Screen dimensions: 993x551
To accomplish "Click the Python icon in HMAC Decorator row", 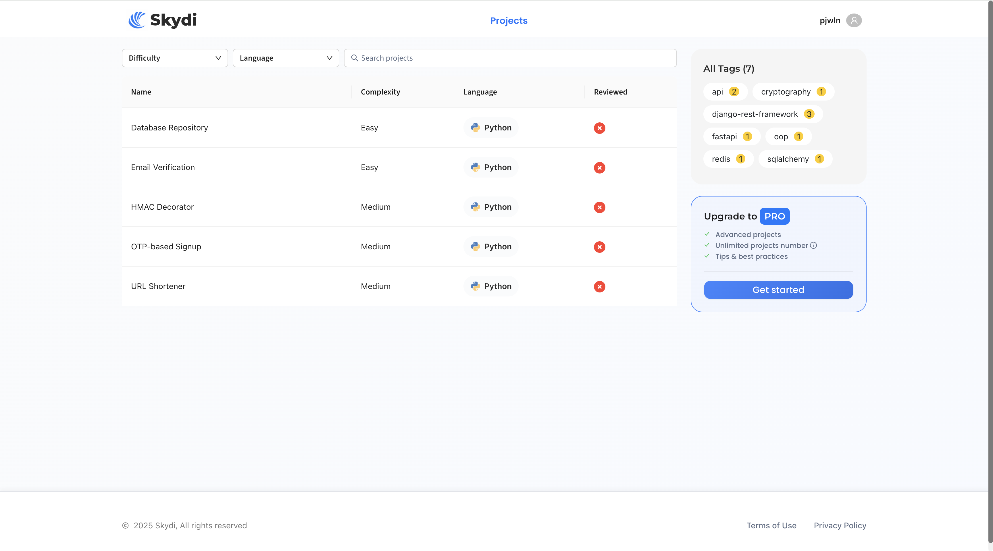I will coord(475,207).
